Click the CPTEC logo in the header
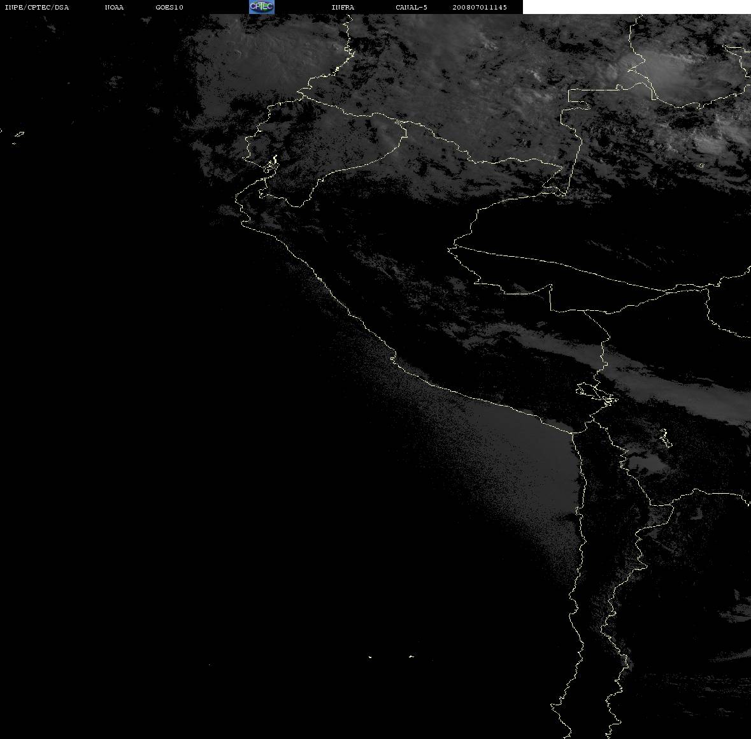This screenshot has height=739, width=751. 262,7
